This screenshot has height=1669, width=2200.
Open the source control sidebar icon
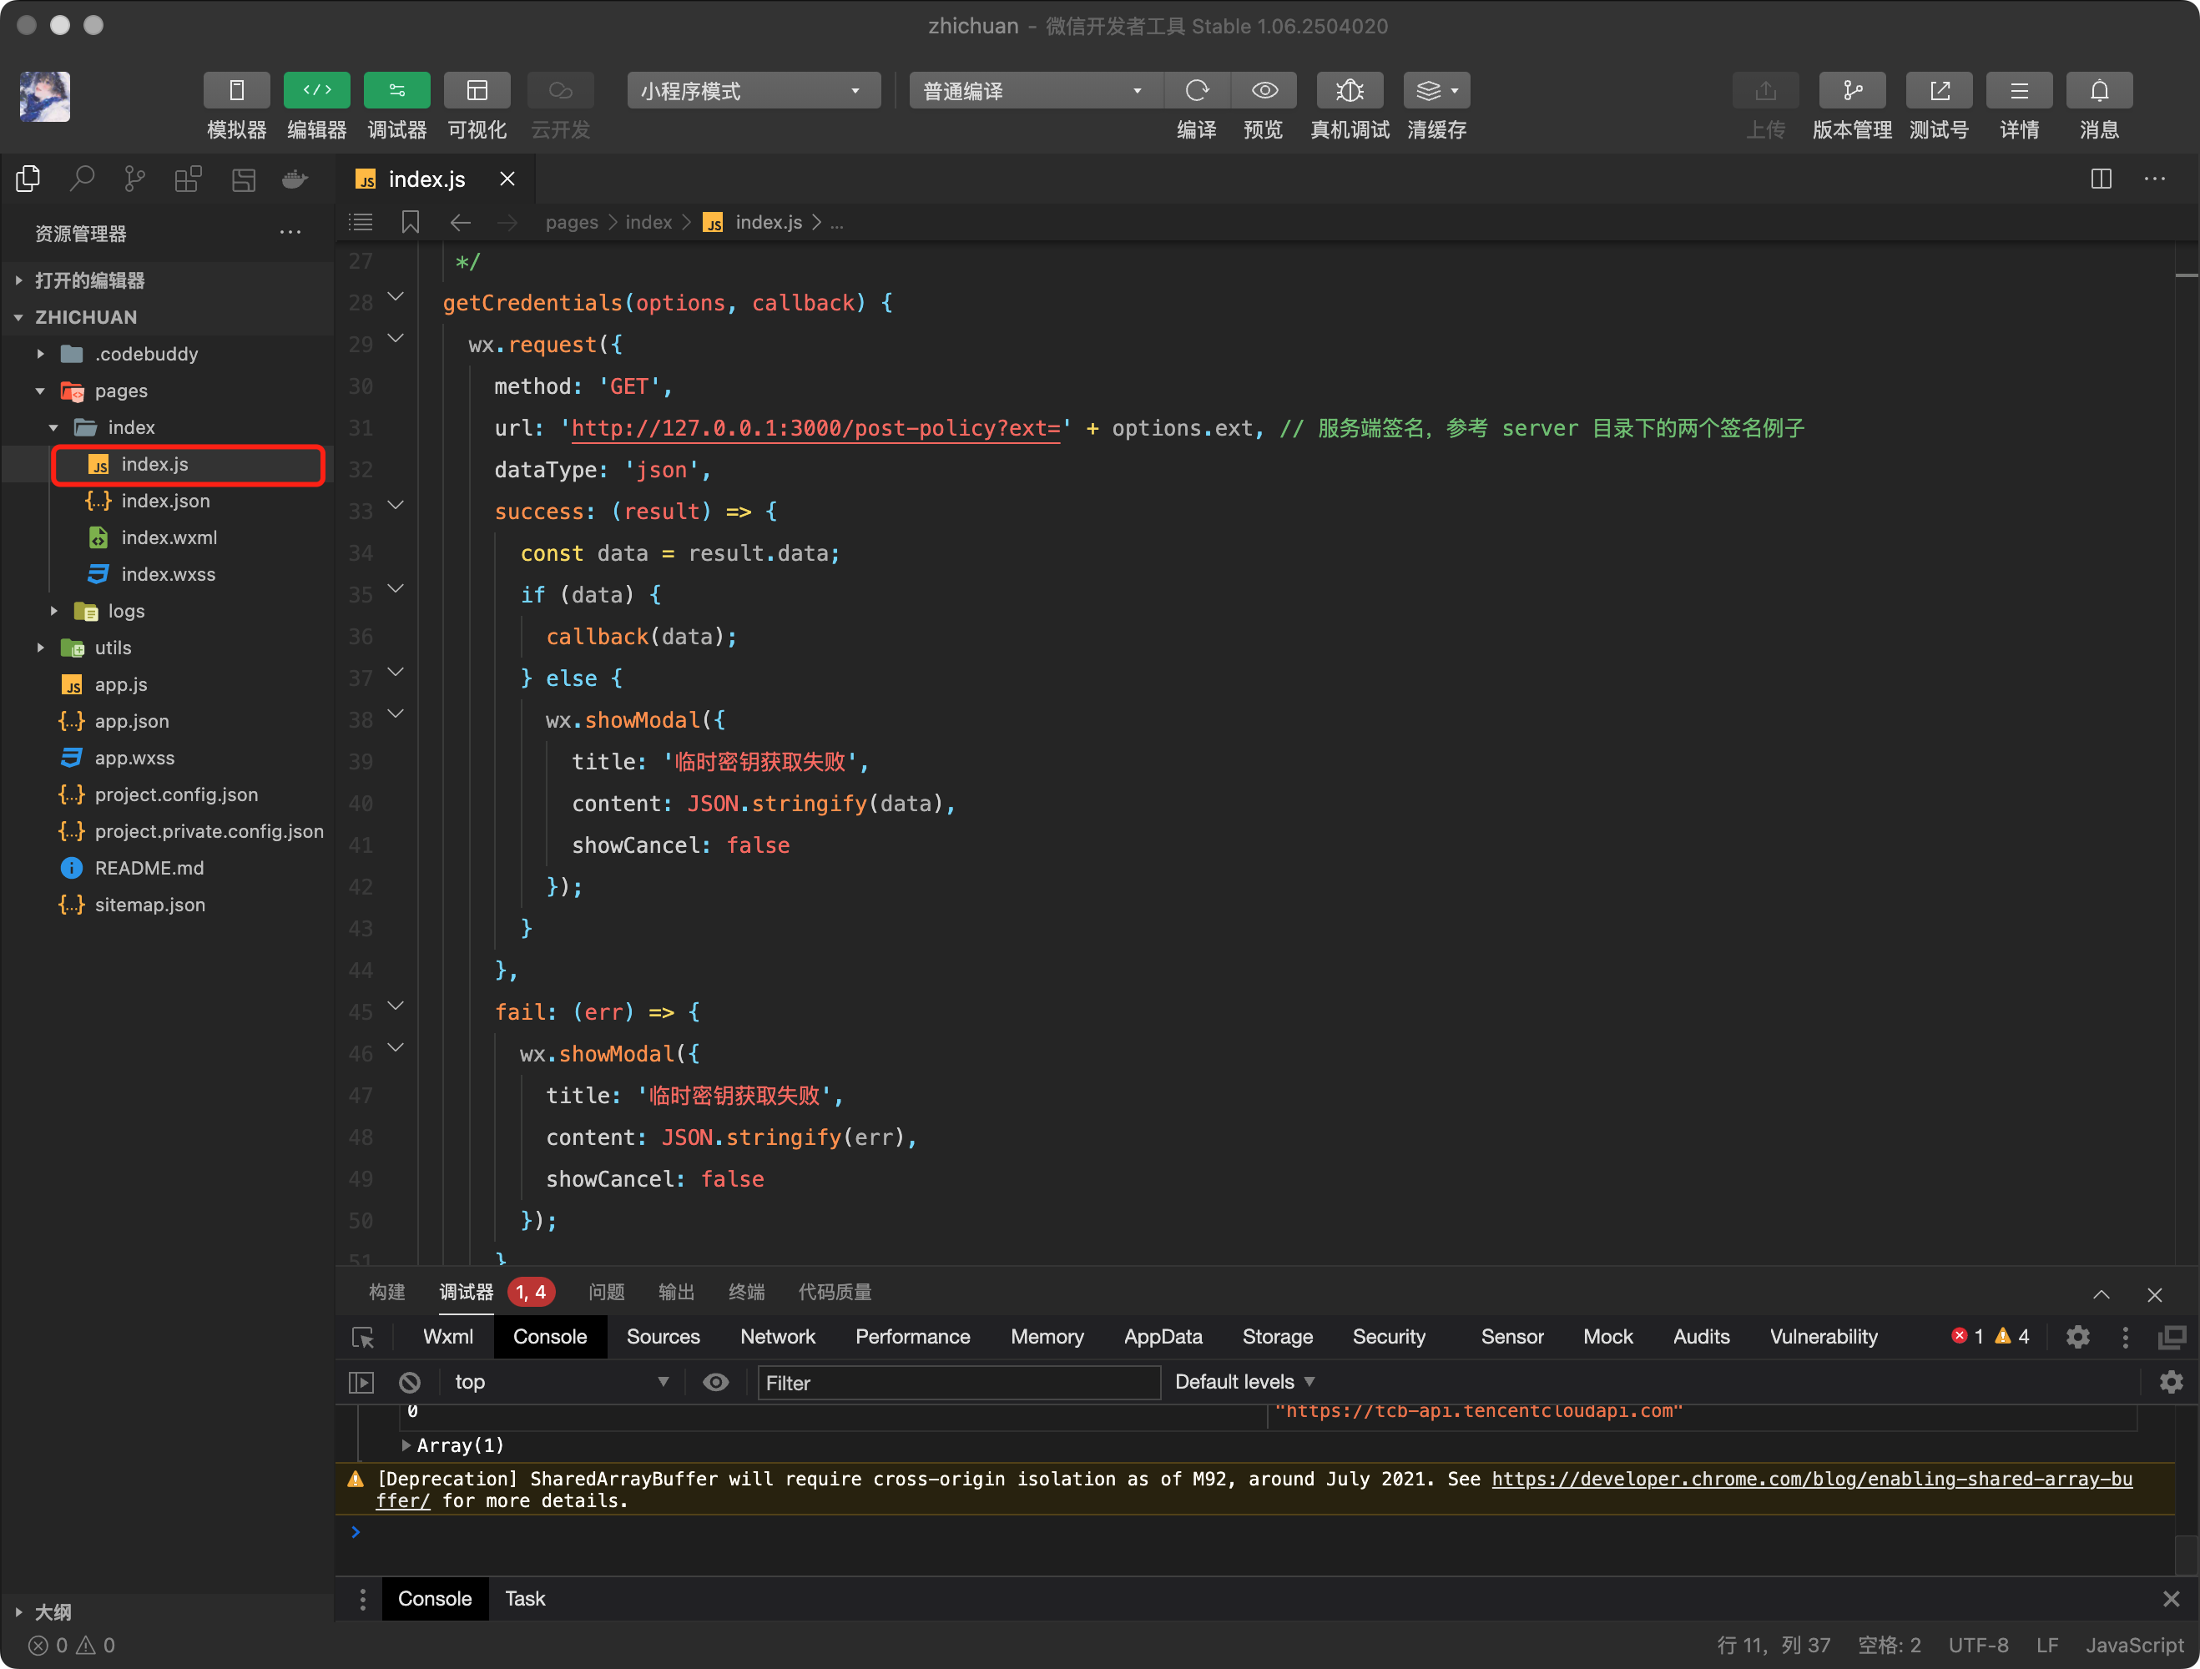tap(134, 179)
